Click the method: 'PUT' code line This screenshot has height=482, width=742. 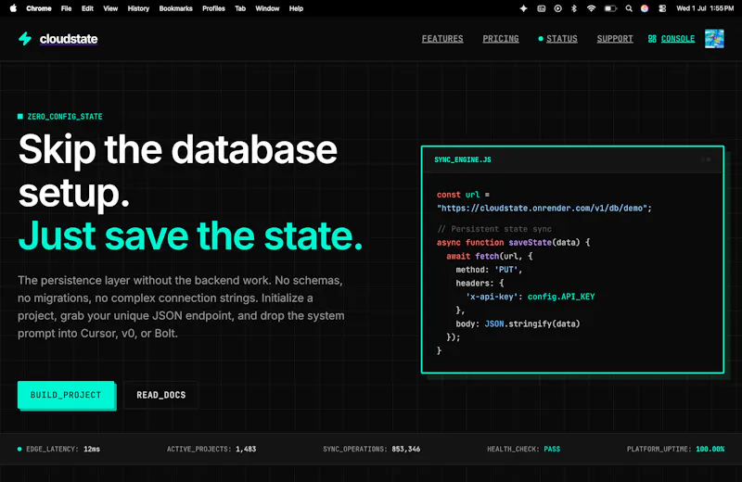pyautogui.click(x=489, y=270)
